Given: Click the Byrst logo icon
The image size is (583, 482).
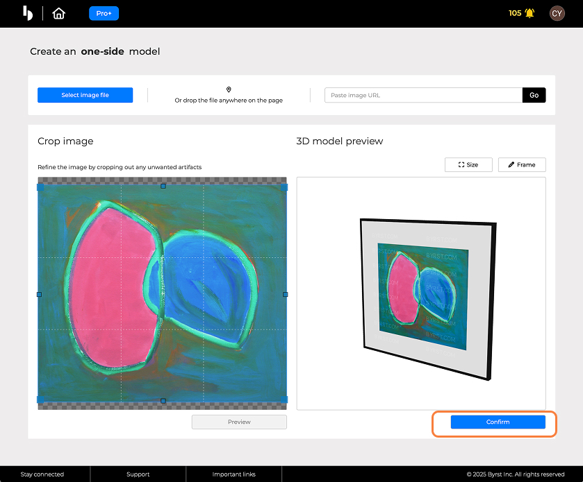Looking at the screenshot, I should [x=28, y=13].
